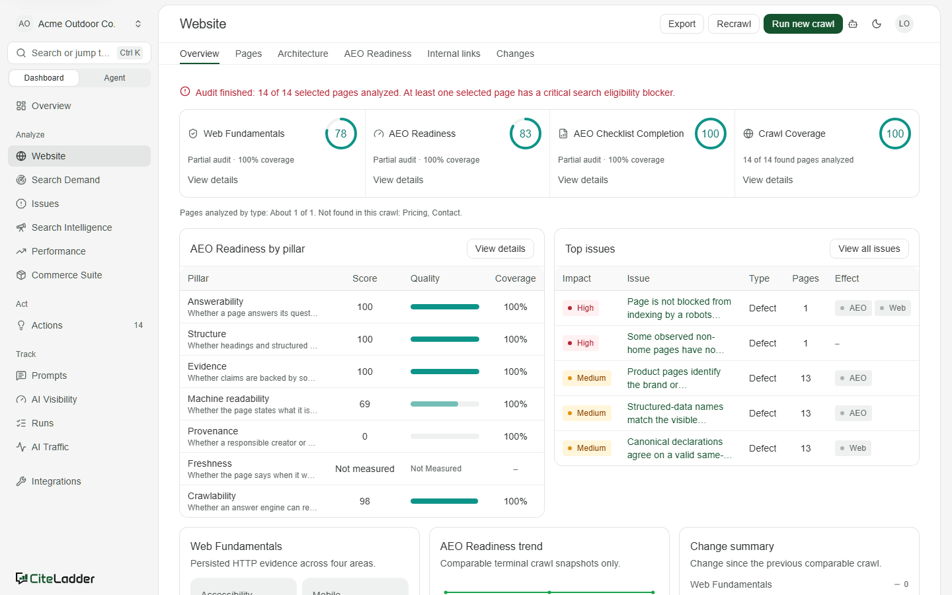The width and height of the screenshot is (952, 595).
Task: Open the Pages tab
Action: [x=249, y=54]
